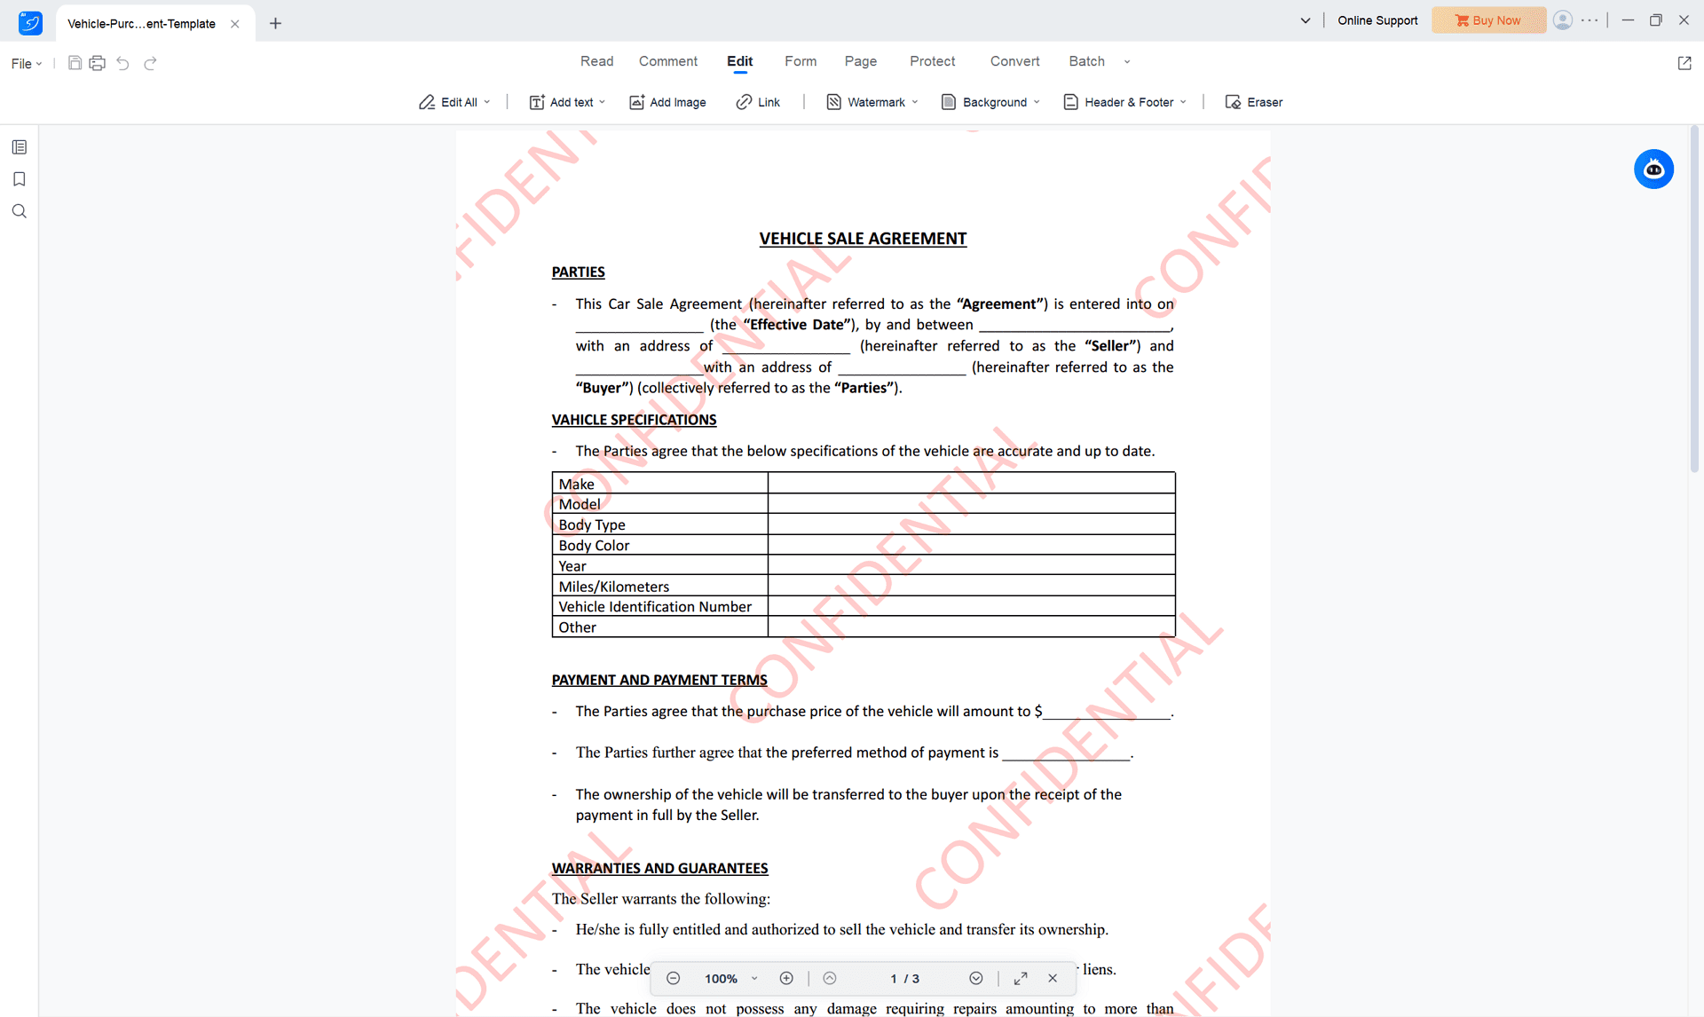This screenshot has width=1704, height=1017.
Task: Click the Header & Footer icon
Action: pyautogui.click(x=1071, y=102)
